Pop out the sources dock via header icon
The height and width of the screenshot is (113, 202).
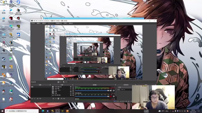click(73, 85)
